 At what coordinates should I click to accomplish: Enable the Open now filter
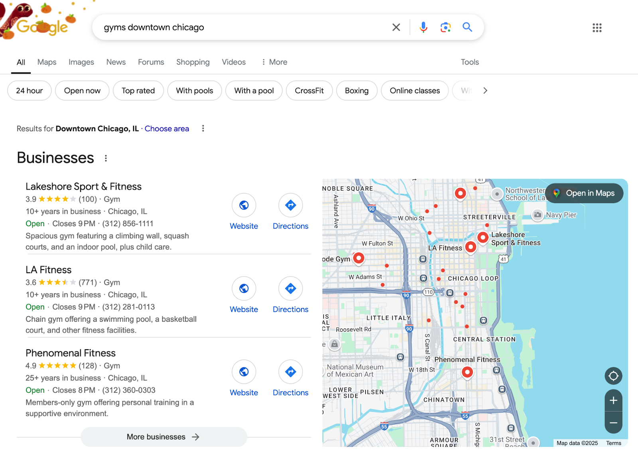(x=82, y=90)
